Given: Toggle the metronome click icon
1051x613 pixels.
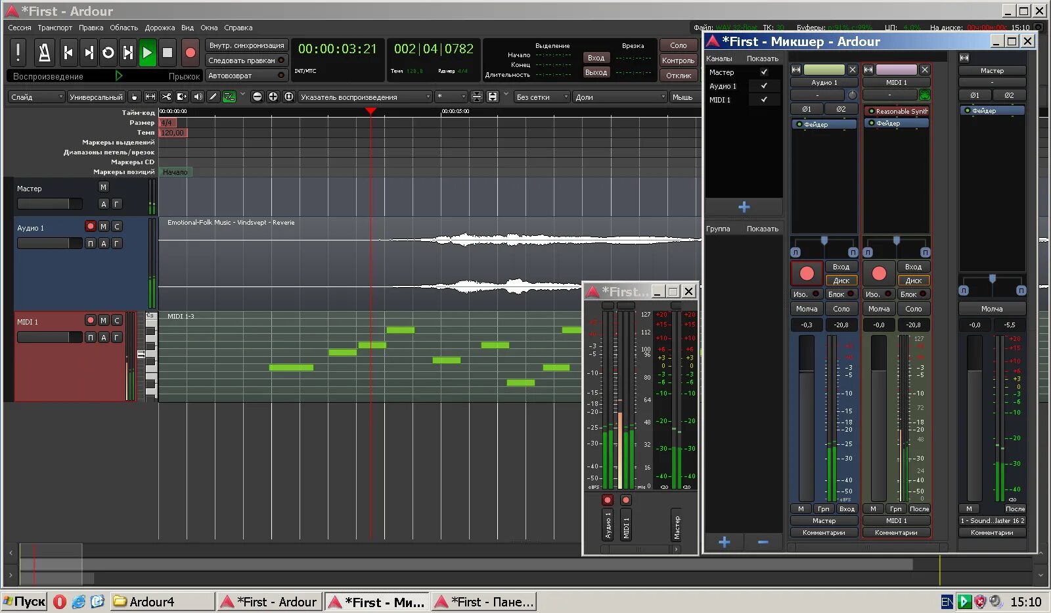Looking at the screenshot, I should (44, 53).
